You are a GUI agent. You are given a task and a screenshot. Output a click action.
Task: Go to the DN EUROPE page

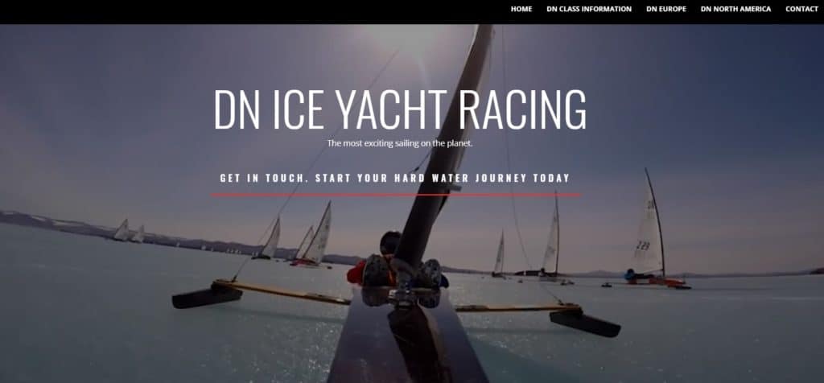click(x=666, y=9)
